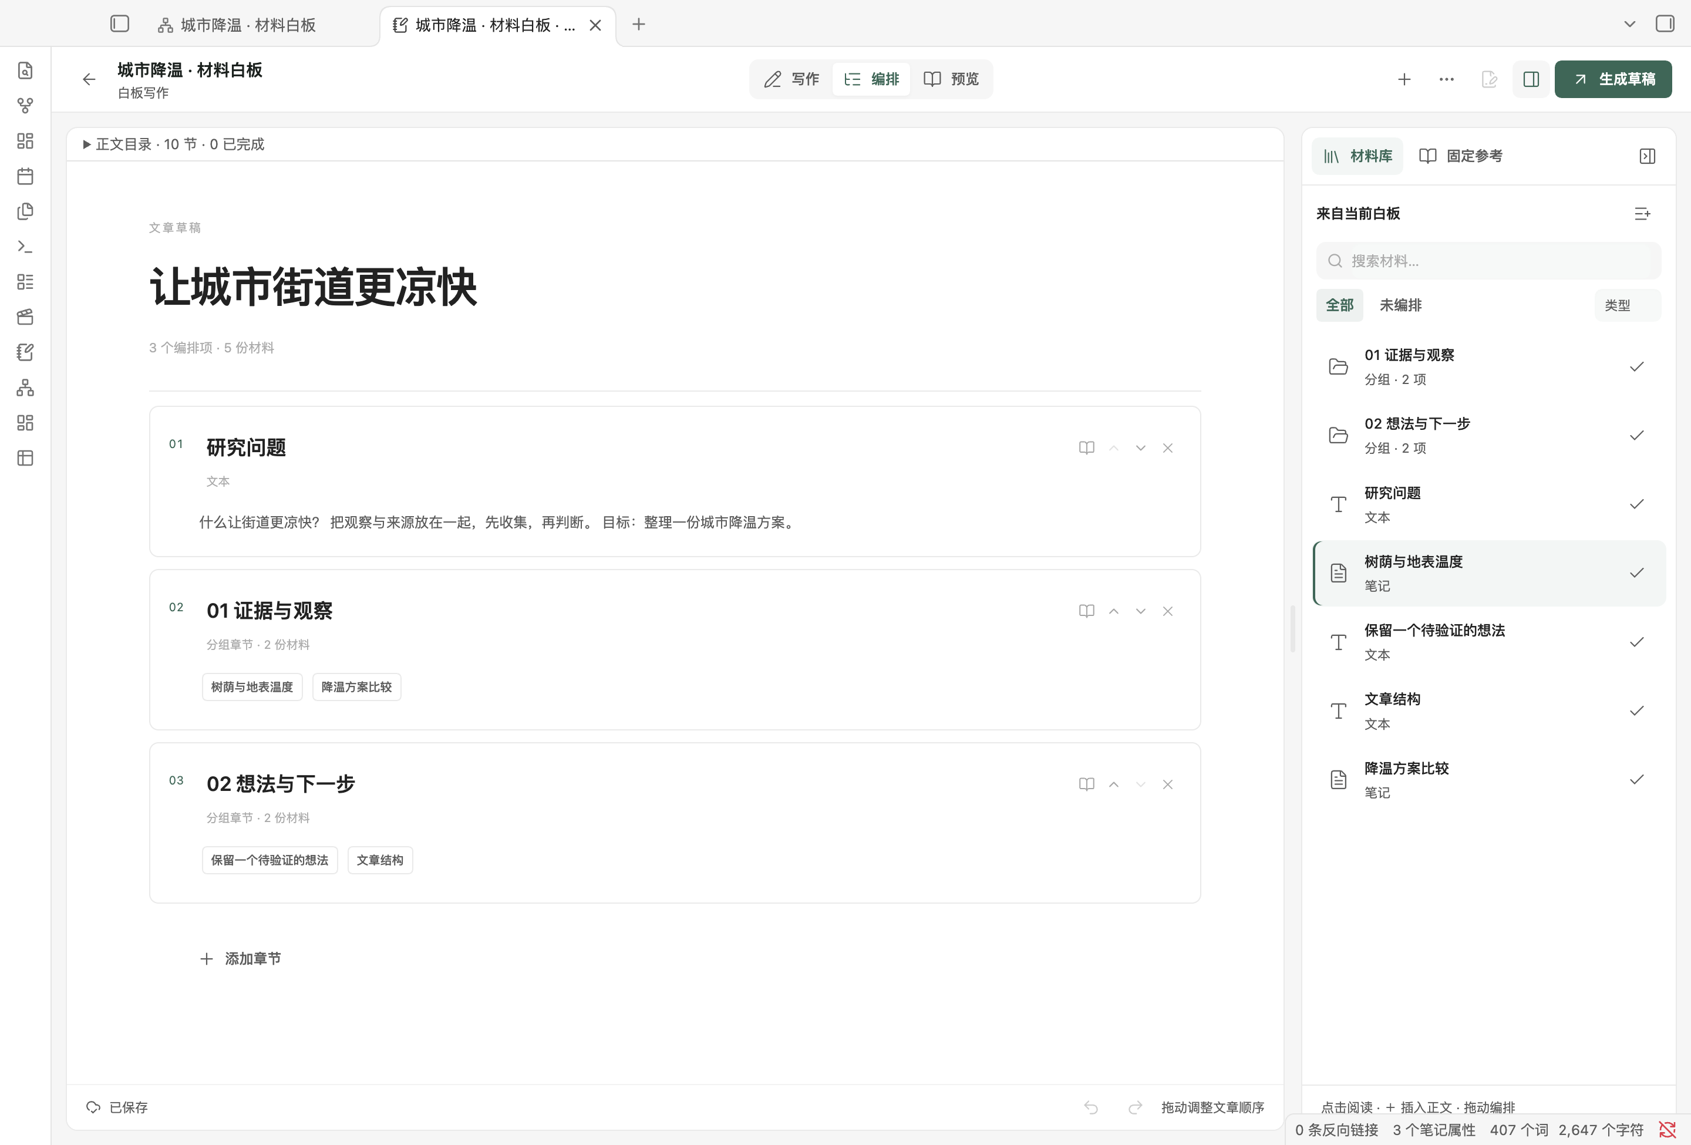Image resolution: width=1691 pixels, height=1145 pixels.
Task: Click the add-all list icon beside 来自当前白板
Action: click(1642, 214)
